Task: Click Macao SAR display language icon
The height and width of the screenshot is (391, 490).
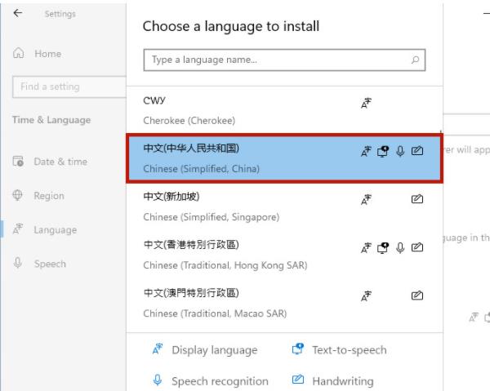Action: (366, 296)
